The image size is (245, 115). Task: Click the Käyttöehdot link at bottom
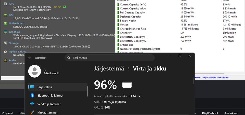click(x=210, y=113)
